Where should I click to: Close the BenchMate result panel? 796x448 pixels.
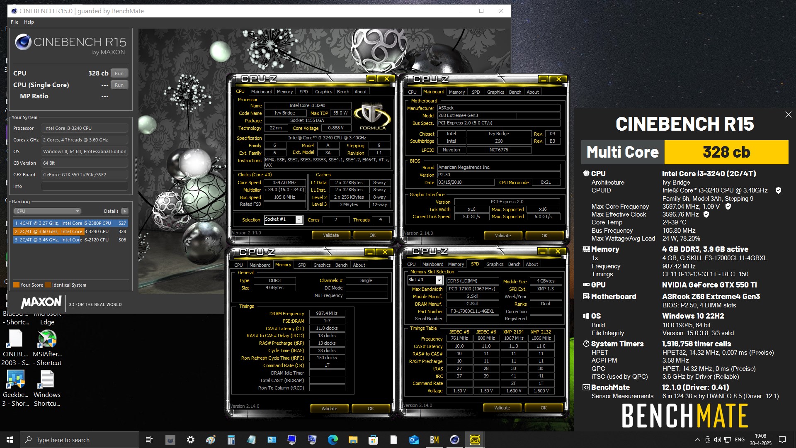click(788, 114)
